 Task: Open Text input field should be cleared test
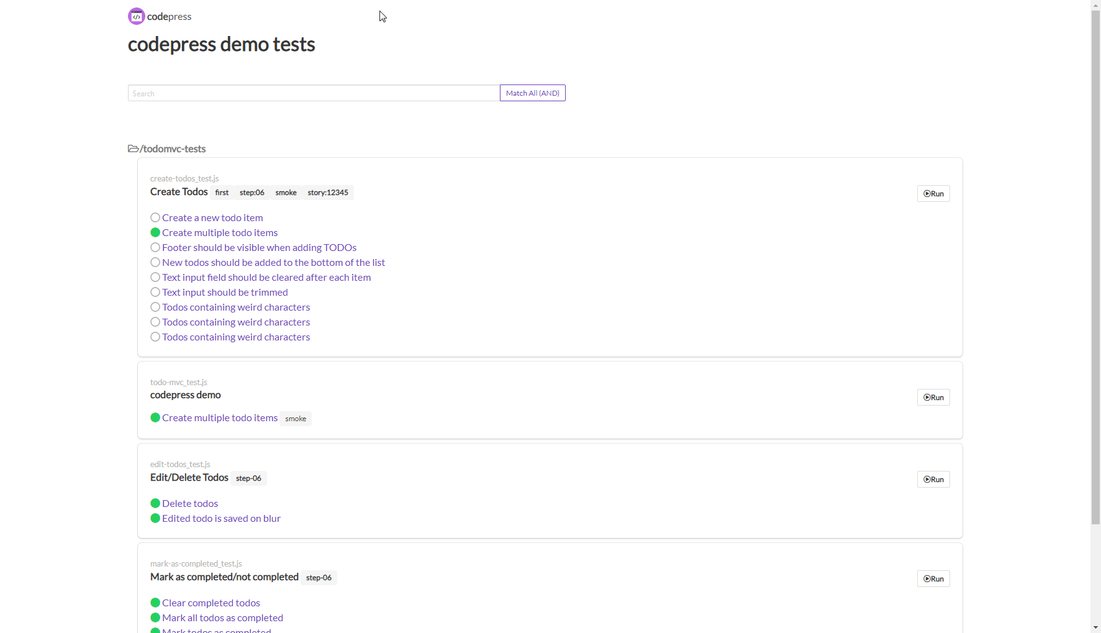266,277
